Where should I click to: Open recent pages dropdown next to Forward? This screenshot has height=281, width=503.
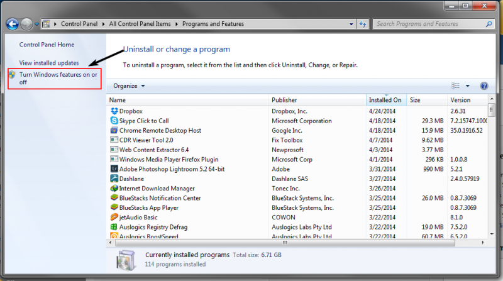click(x=36, y=24)
